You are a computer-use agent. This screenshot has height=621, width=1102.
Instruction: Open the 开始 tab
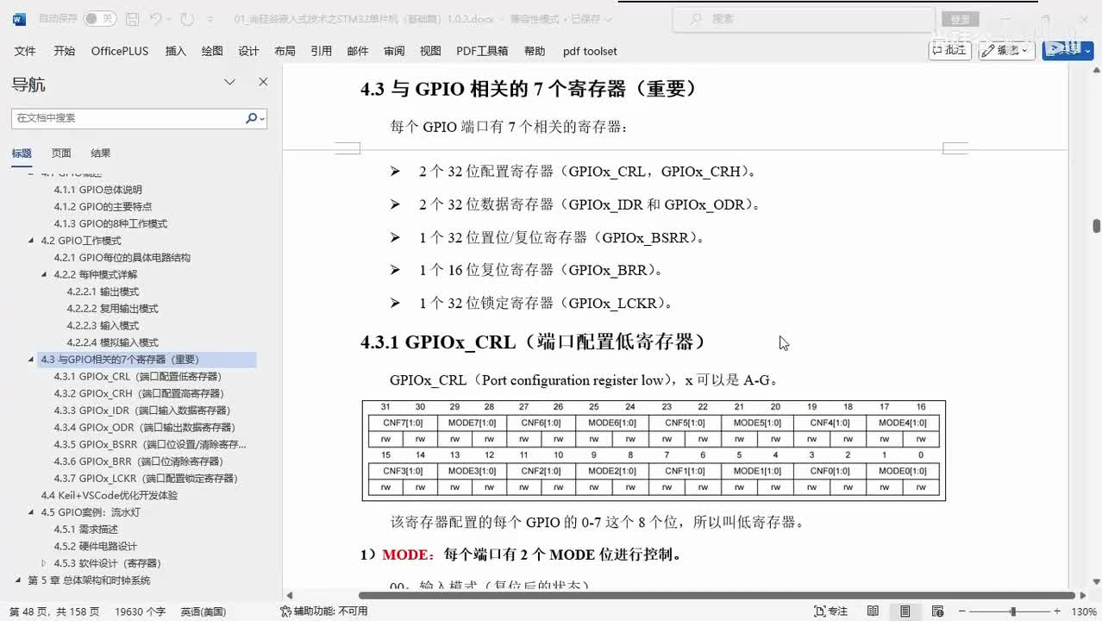[x=64, y=51]
